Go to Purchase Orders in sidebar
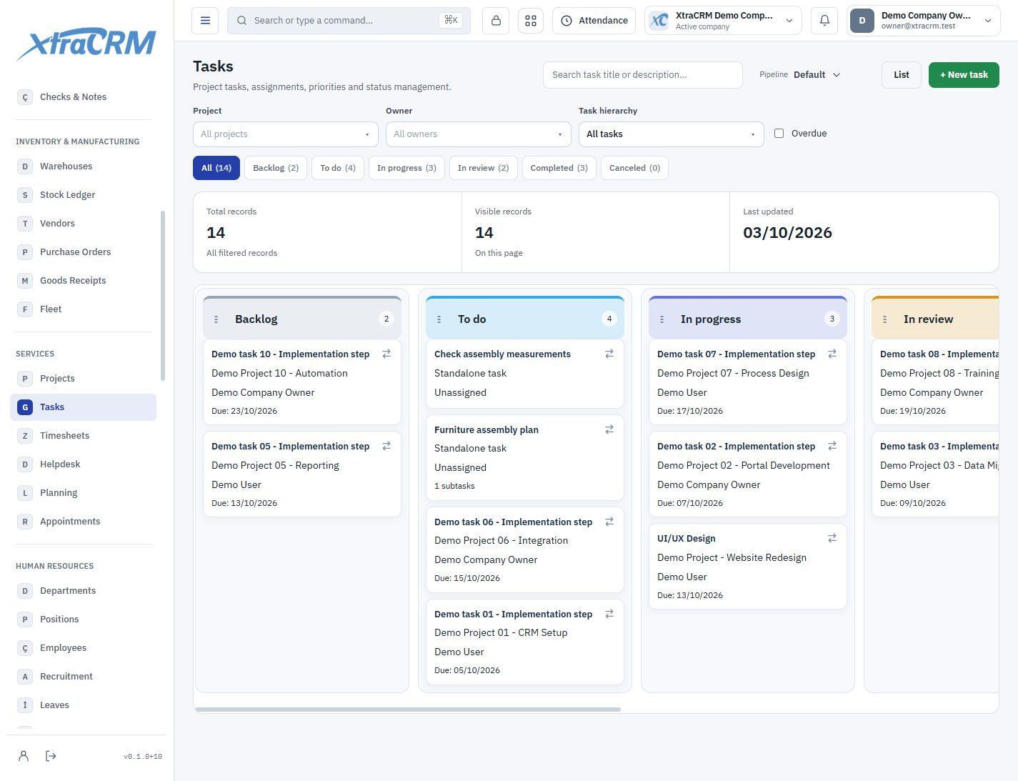 (x=83, y=252)
